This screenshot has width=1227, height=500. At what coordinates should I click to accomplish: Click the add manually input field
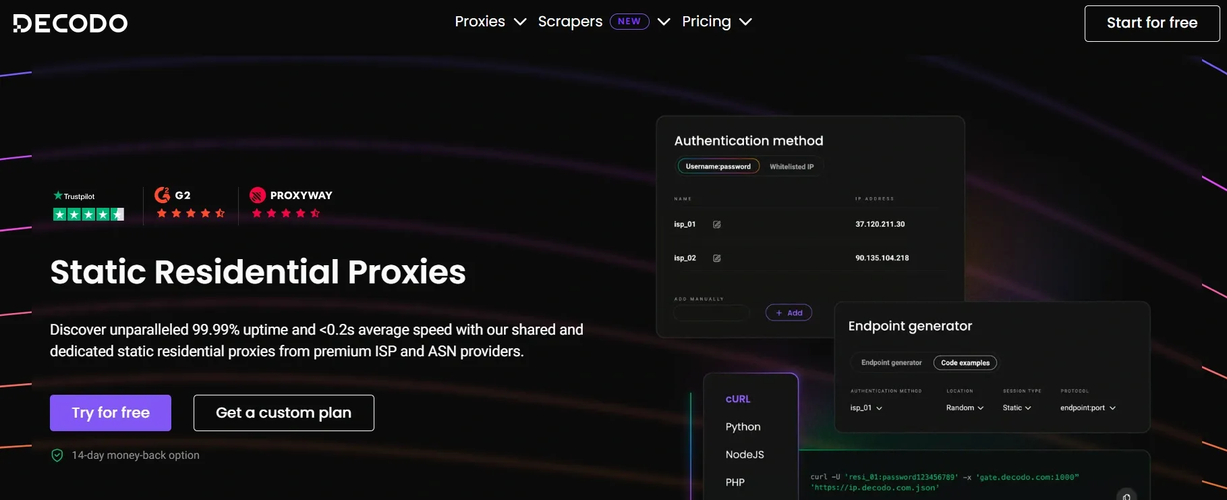712,313
